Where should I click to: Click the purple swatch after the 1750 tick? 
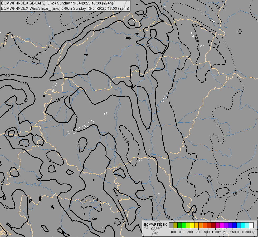(226, 225)
